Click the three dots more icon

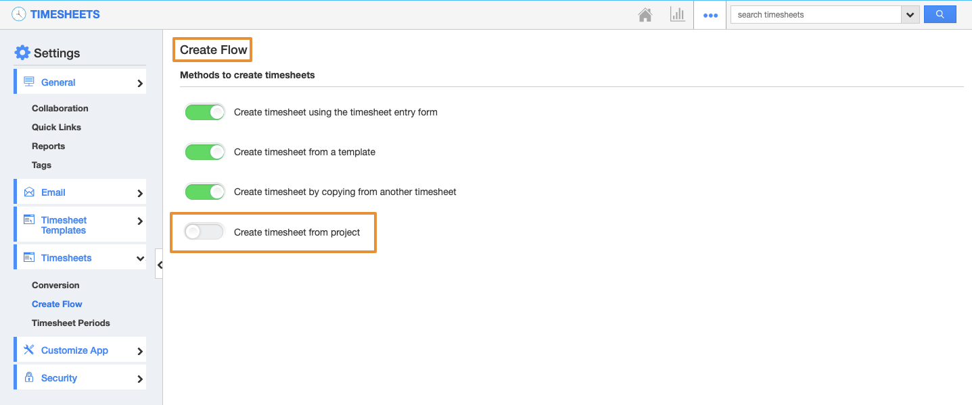click(x=710, y=16)
